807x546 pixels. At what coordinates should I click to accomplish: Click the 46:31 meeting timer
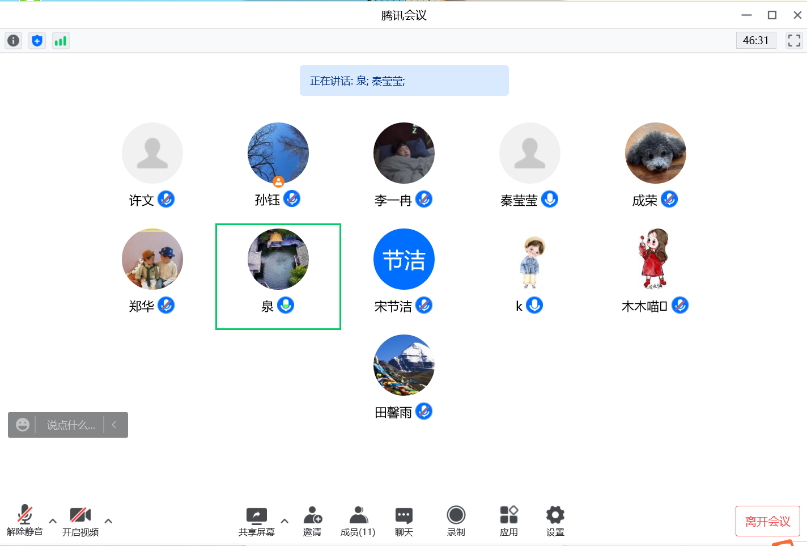[756, 40]
